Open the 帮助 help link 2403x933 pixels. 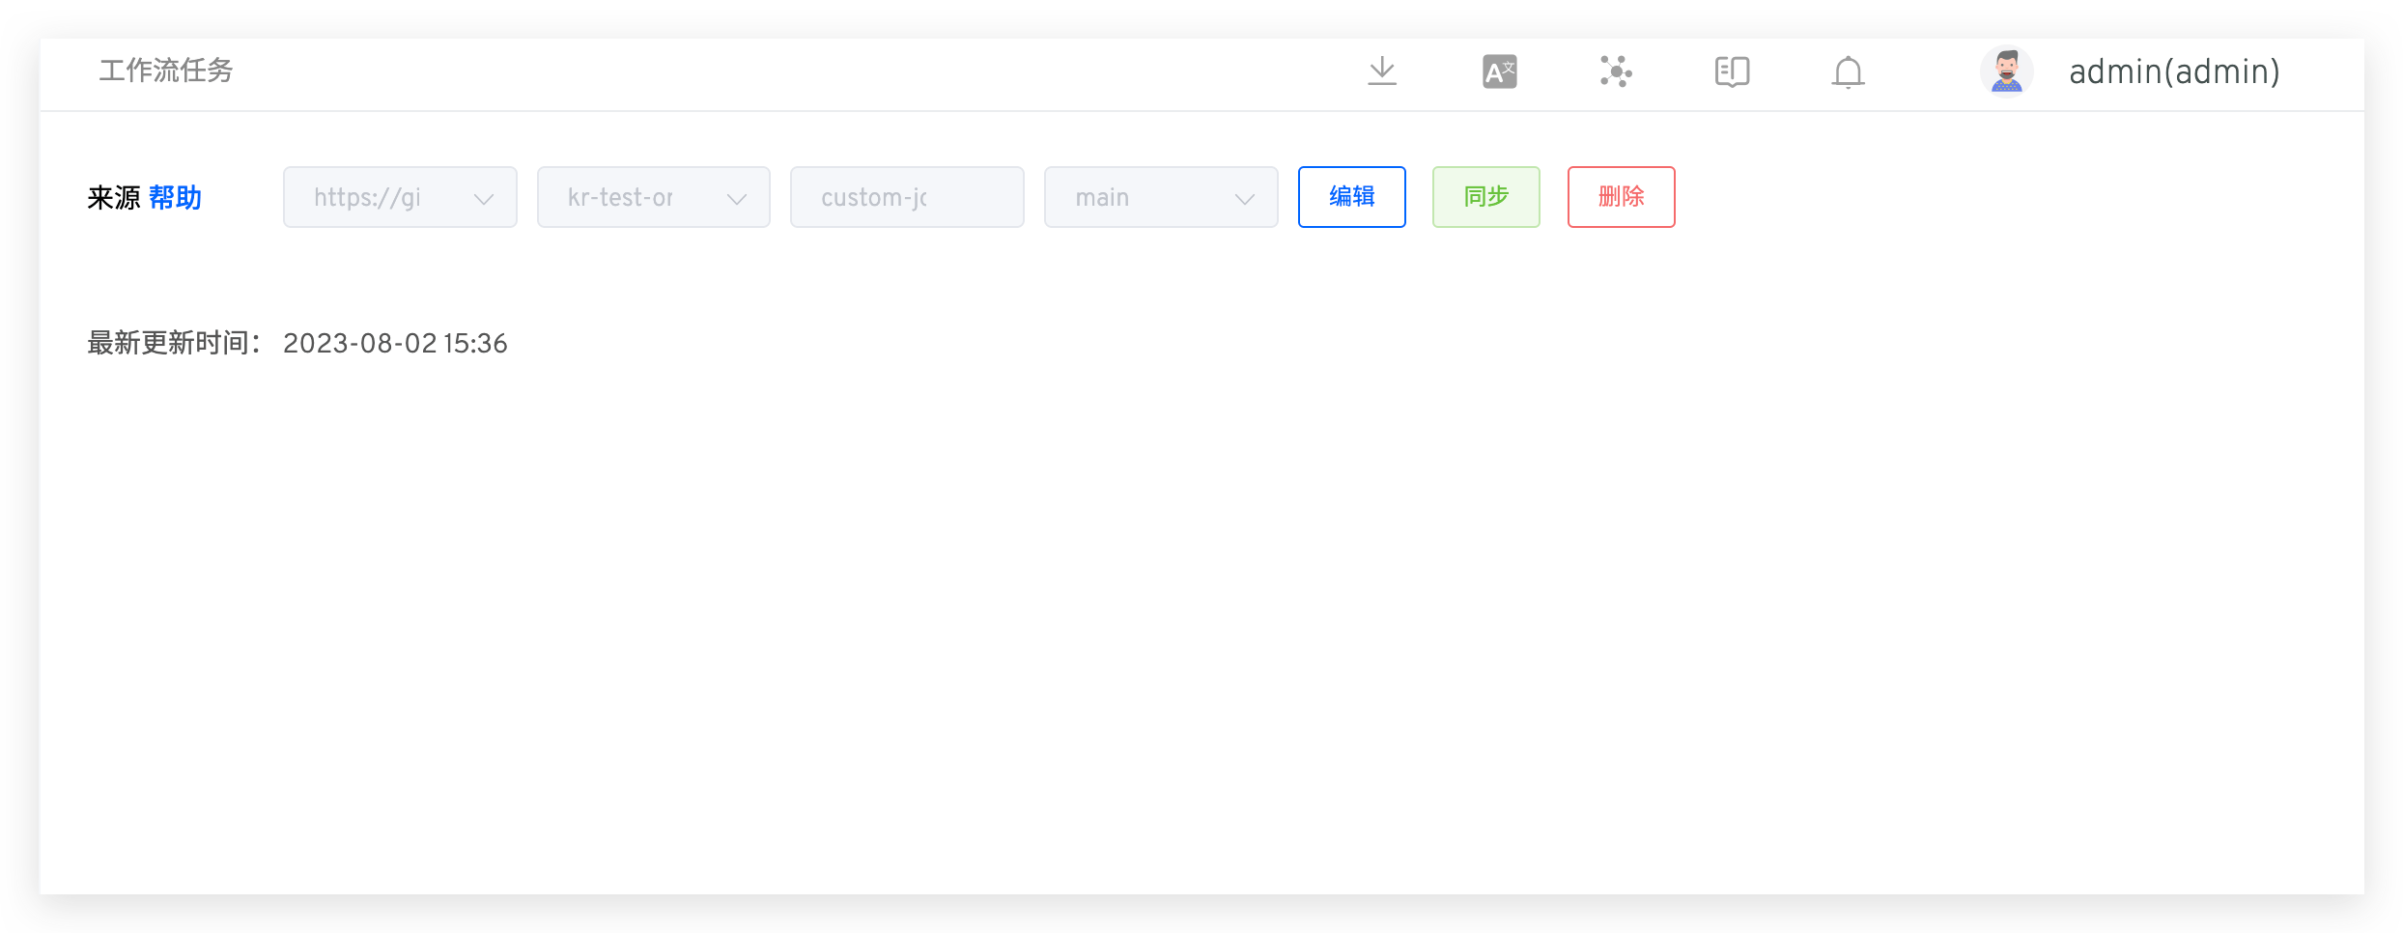[x=175, y=198]
